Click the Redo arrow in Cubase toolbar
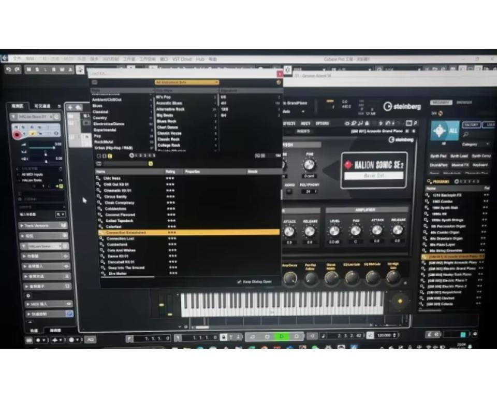Screen dimensions: 497x398 point(17,69)
